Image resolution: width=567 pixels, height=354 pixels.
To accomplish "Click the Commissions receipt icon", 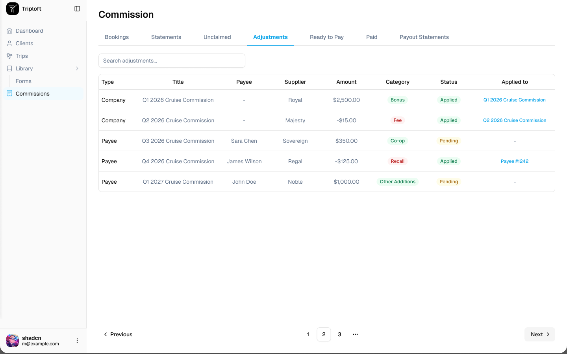I will coord(9,94).
